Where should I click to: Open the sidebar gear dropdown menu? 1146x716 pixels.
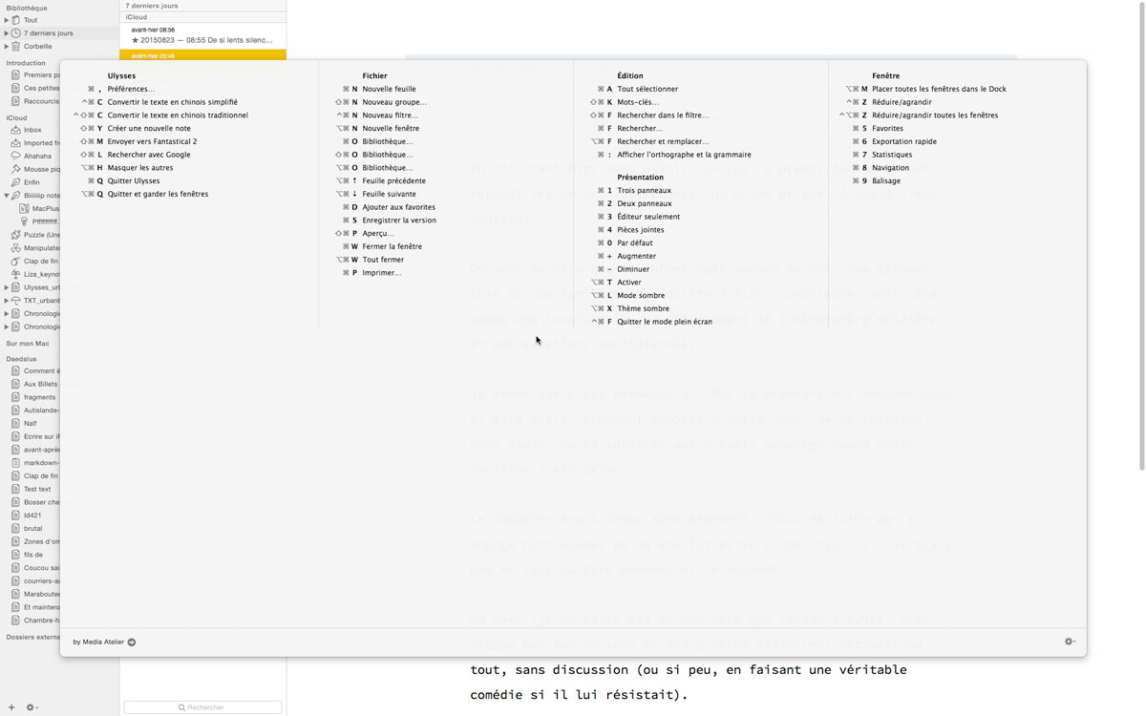click(32, 707)
